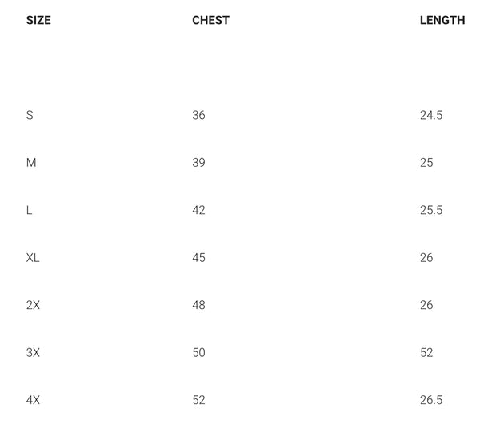Select the L size row label
This screenshot has width=480, height=424.
coord(29,210)
